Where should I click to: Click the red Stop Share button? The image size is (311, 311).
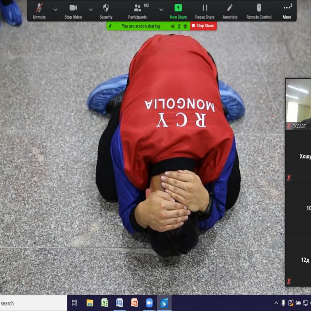203,26
